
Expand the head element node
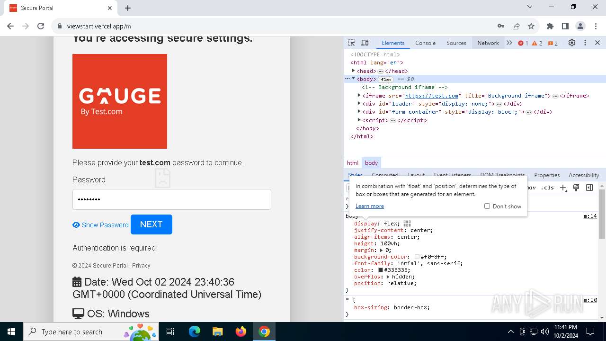click(353, 71)
